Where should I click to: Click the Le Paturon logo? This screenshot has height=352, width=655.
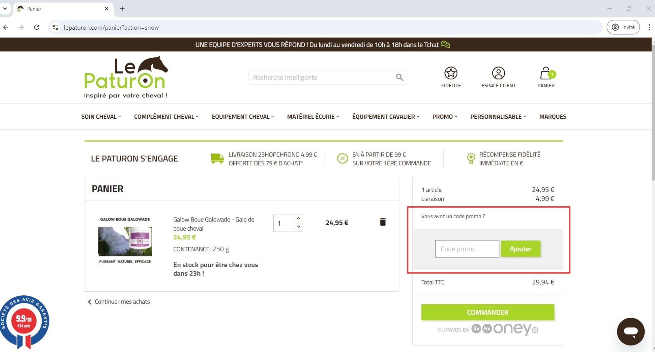126,77
